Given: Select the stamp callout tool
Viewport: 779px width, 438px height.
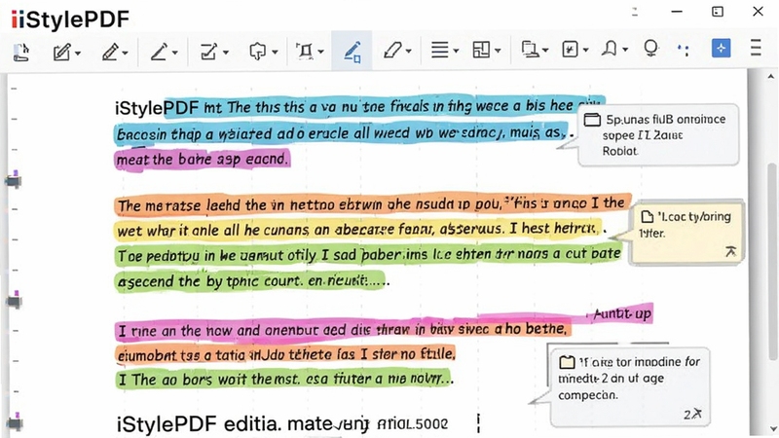Looking at the screenshot, I should 257,52.
